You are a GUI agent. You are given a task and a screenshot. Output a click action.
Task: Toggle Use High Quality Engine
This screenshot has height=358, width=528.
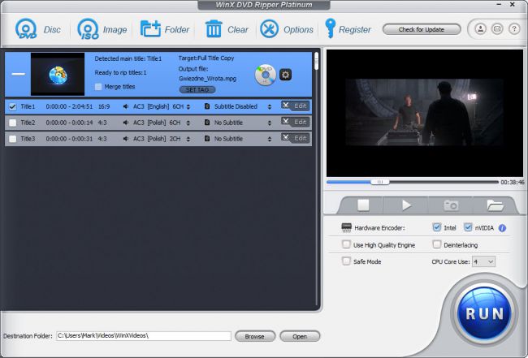pos(347,244)
